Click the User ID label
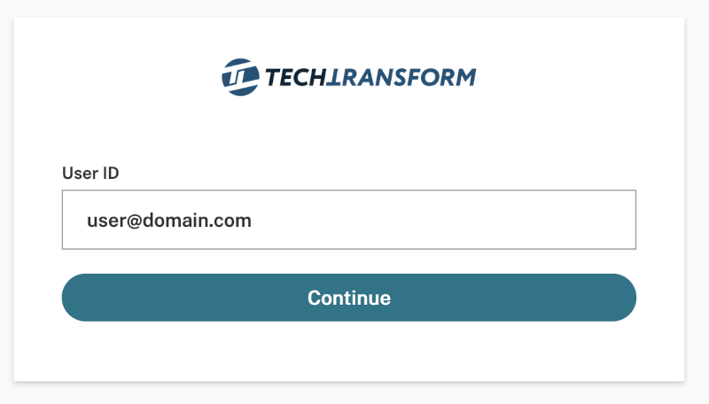Screen dimensions: 709x404 point(90,173)
